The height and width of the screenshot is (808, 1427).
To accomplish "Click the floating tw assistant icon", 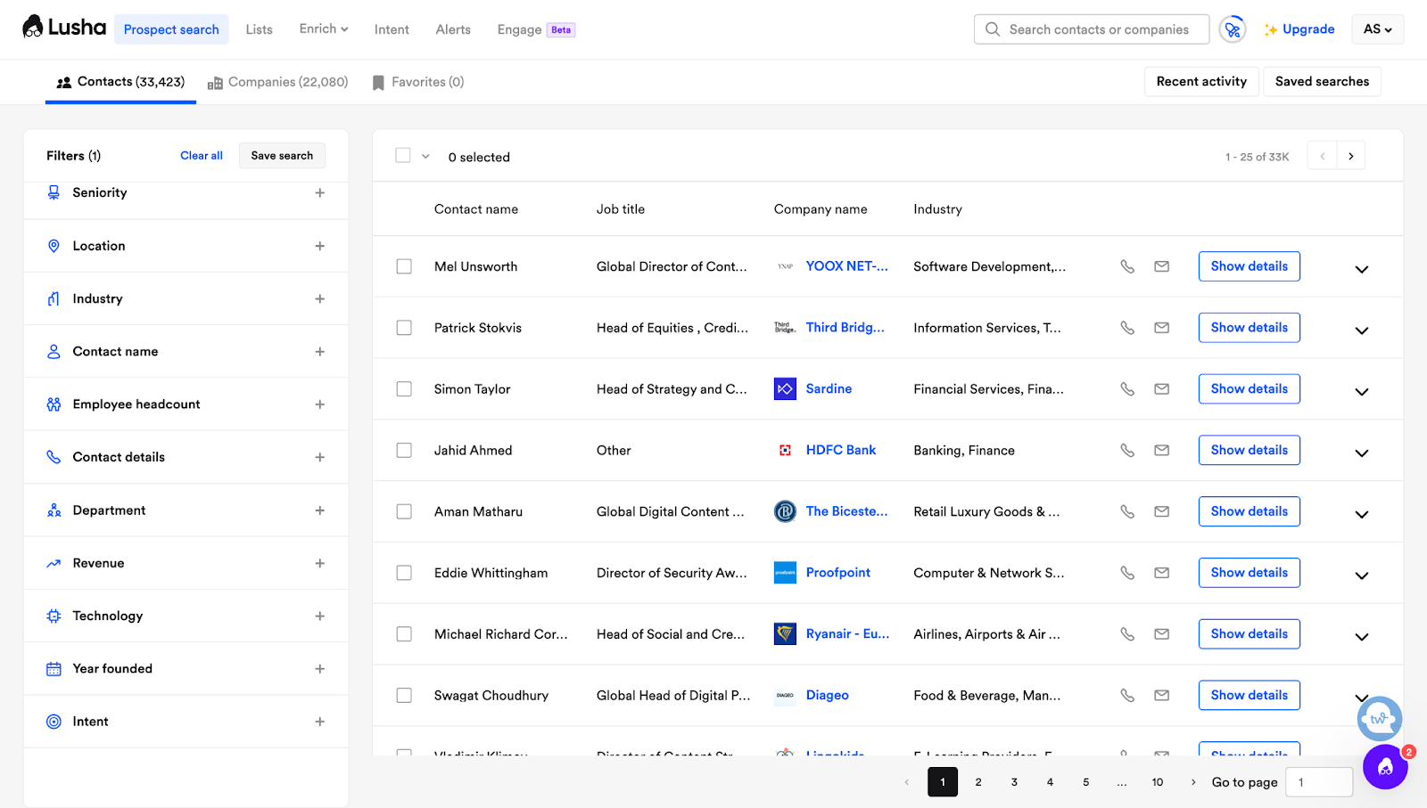I will pyautogui.click(x=1379, y=718).
